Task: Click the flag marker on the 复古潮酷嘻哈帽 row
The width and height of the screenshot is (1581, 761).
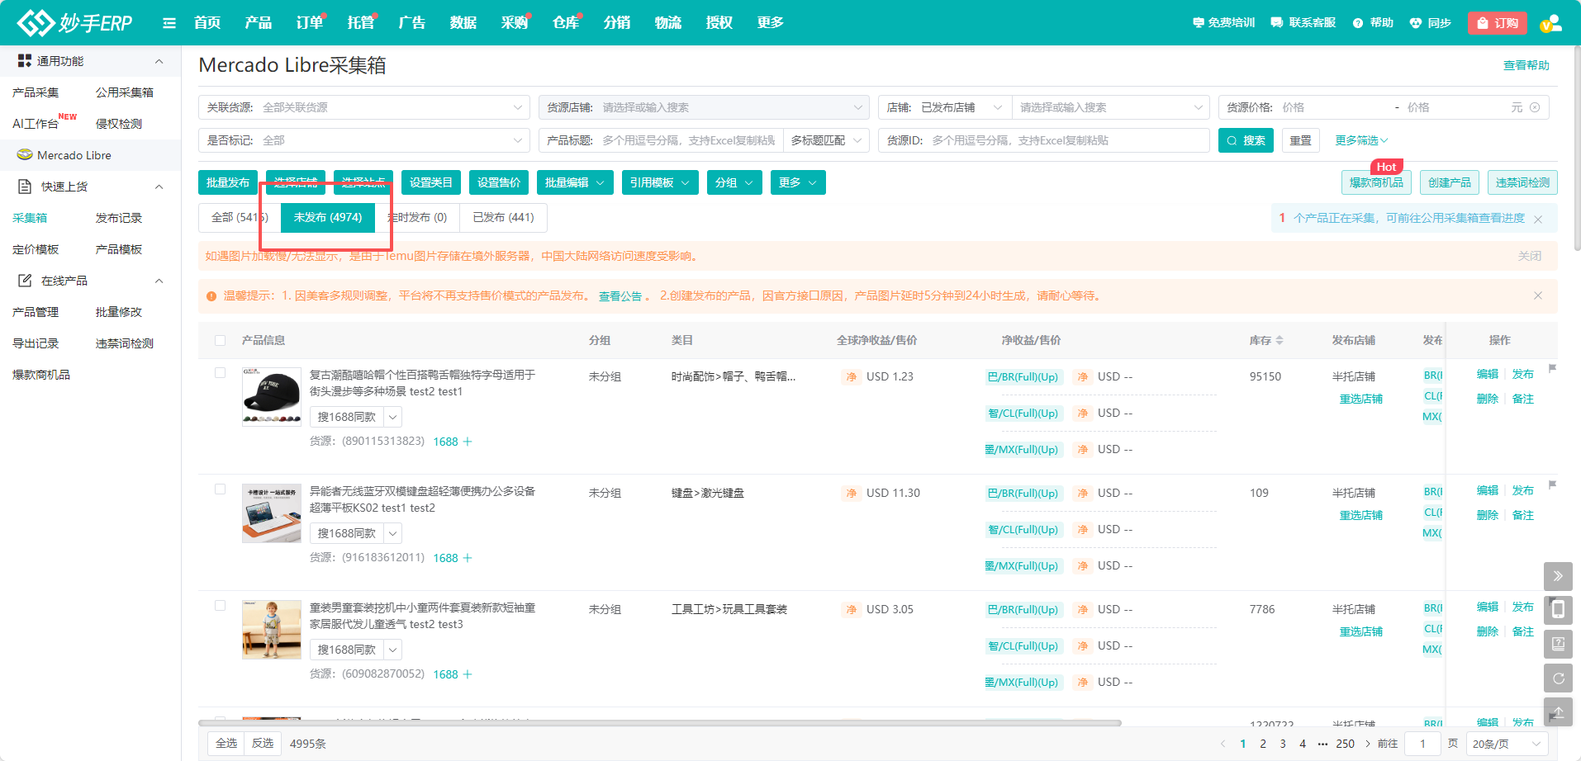Action: 1552,368
